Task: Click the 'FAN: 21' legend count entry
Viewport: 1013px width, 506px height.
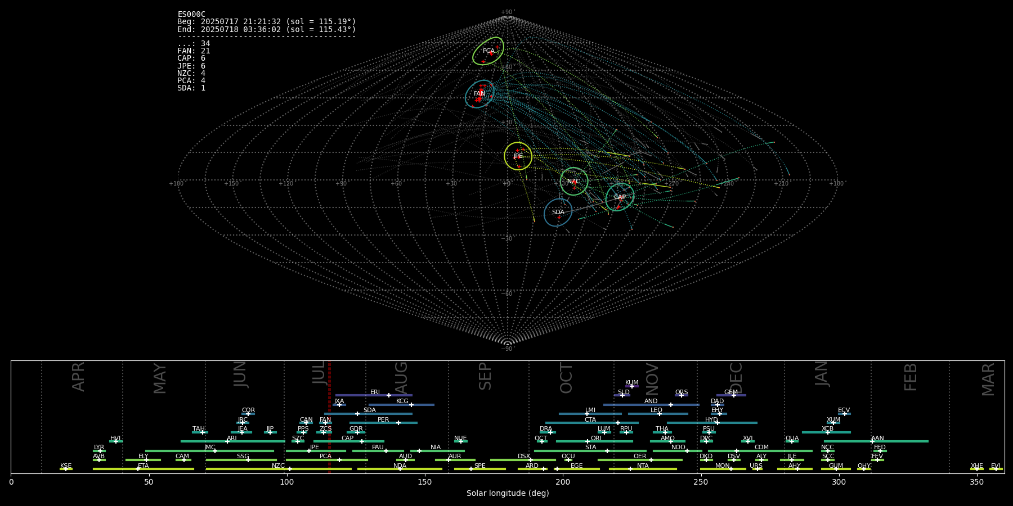Action: pos(194,51)
